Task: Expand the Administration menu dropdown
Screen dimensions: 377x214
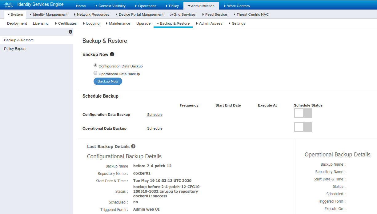Action: 201,6
